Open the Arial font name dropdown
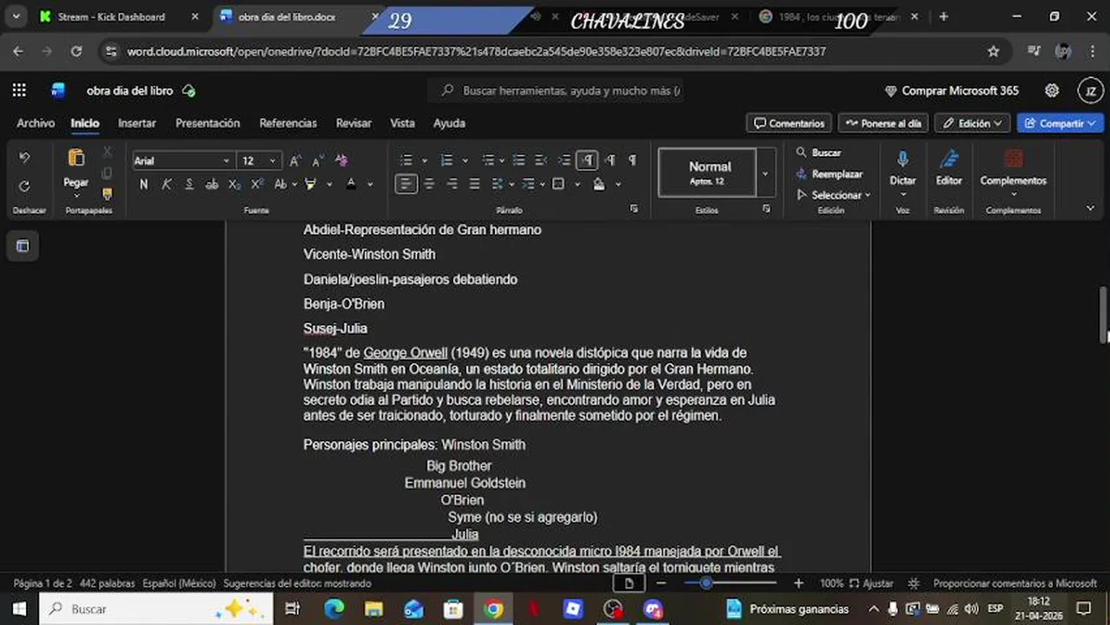 point(226,161)
